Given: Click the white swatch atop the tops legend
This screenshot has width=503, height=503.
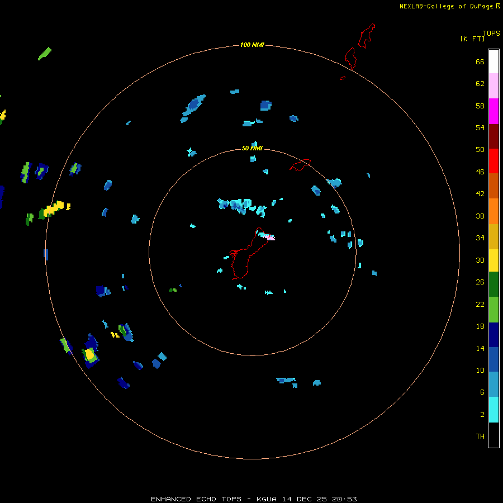Looking at the screenshot, I should [x=493, y=61].
